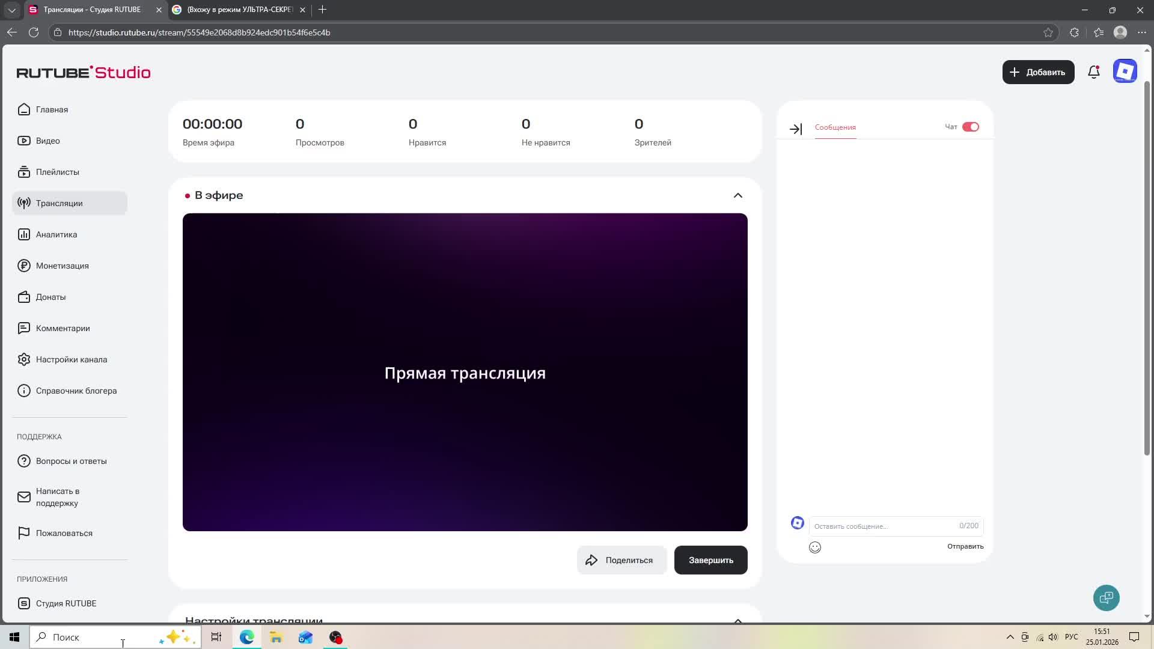
Task: Select the Сообщения tab in chat
Action: [835, 127]
